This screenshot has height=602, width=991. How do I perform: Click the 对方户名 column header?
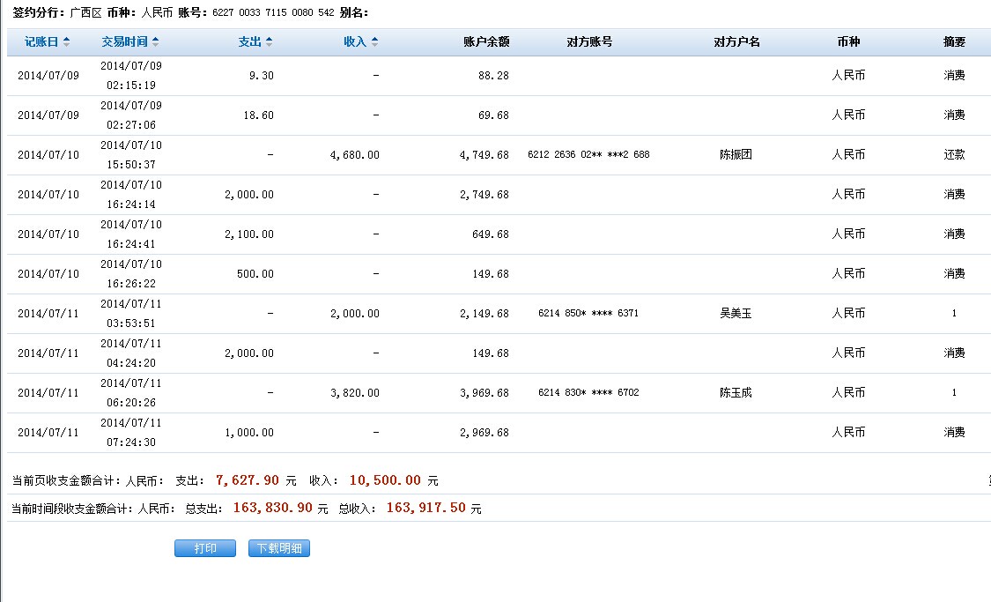point(736,42)
